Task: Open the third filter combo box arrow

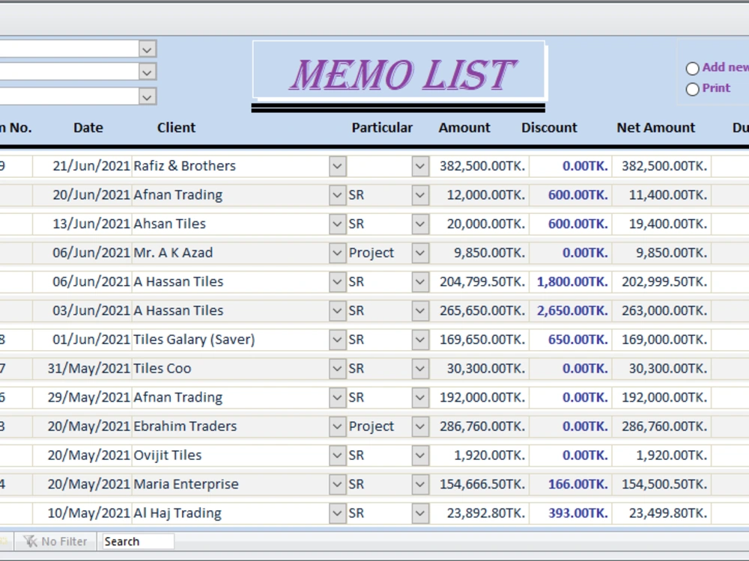Action: click(147, 96)
